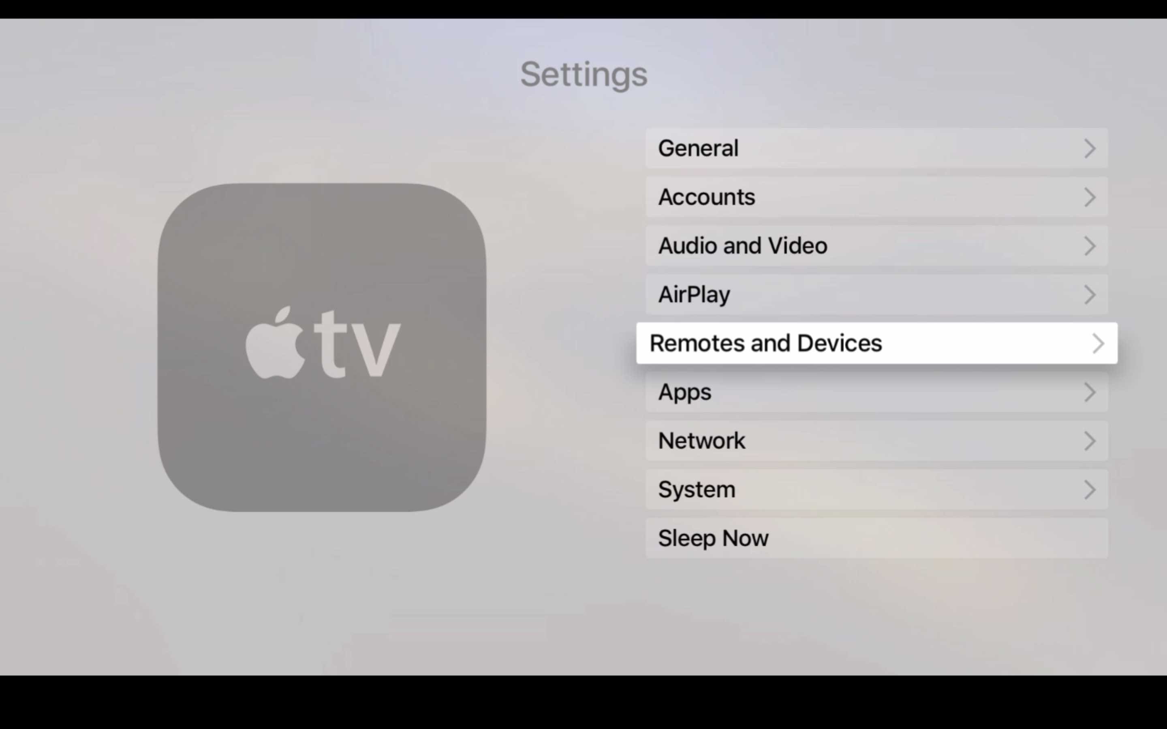Click Remotes and Devices highlighted row
This screenshot has height=729, width=1167.
[876, 343]
